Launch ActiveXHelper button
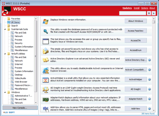Screen dimensions: 159x116 coord(136,80)
